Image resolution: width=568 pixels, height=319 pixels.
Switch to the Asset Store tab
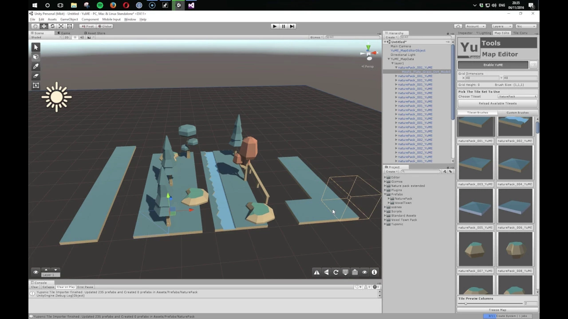pos(95,33)
